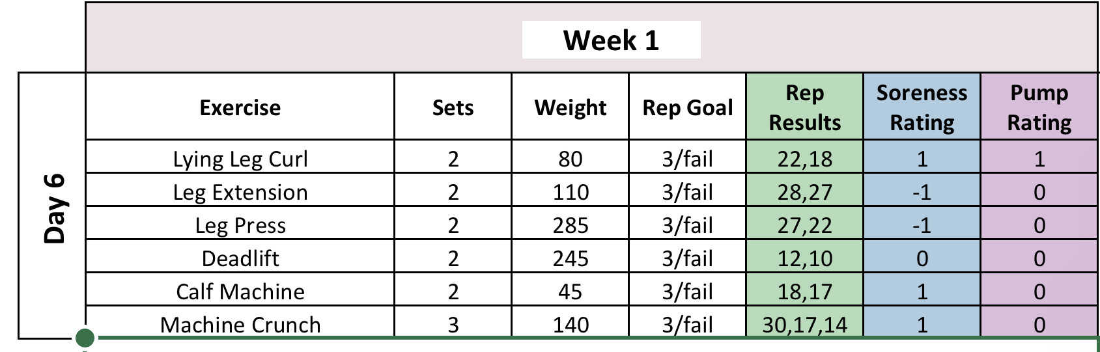Click the rep results cell showing 22,18

point(804,159)
